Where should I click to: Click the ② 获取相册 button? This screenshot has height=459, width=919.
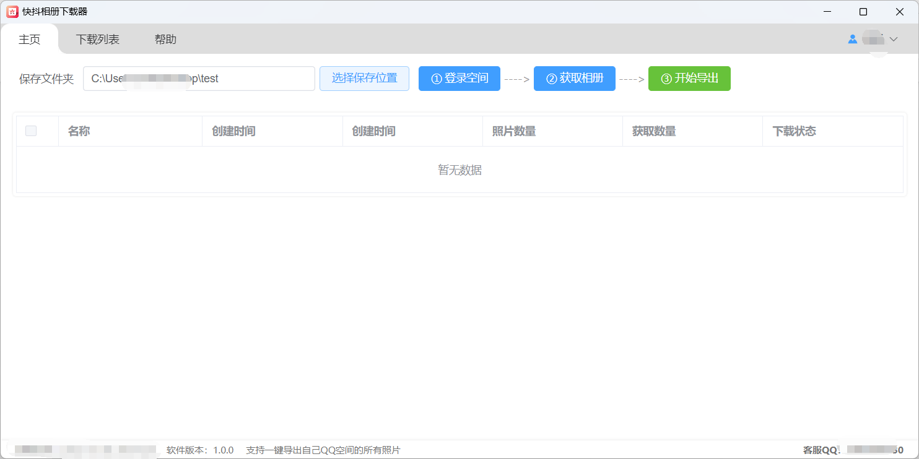tap(575, 79)
